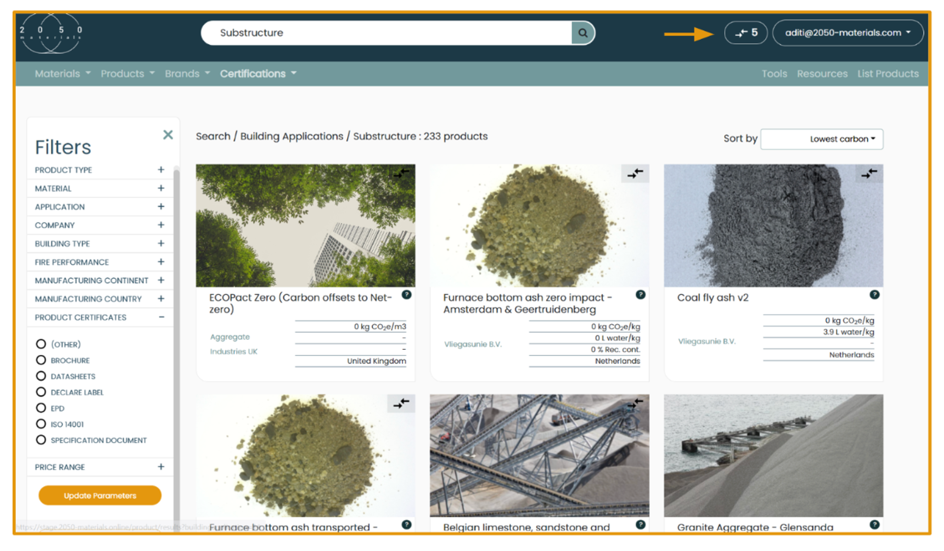Open the compare list showing 5

[746, 33]
